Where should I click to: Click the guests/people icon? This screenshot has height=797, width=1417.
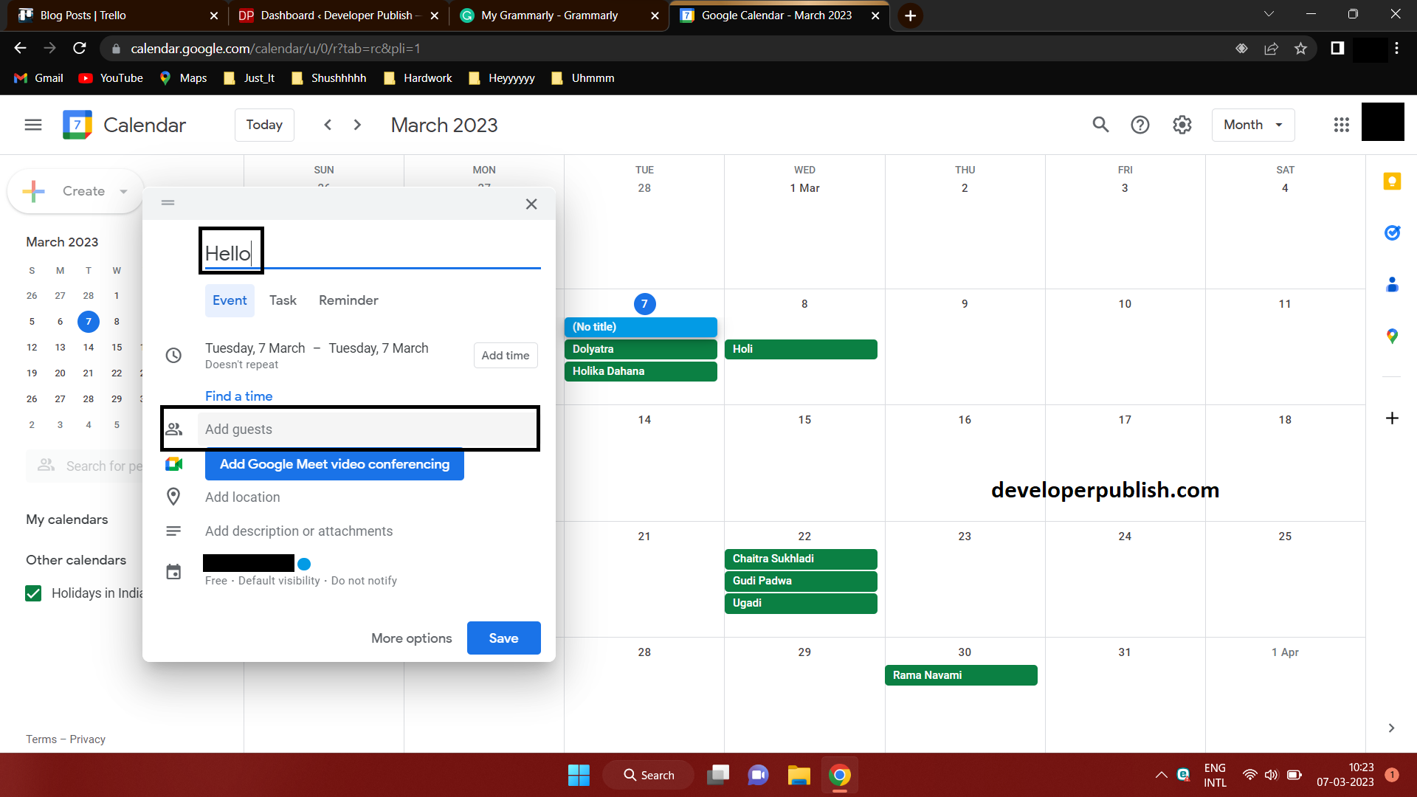(173, 428)
